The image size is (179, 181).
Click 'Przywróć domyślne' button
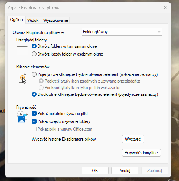click(141, 153)
